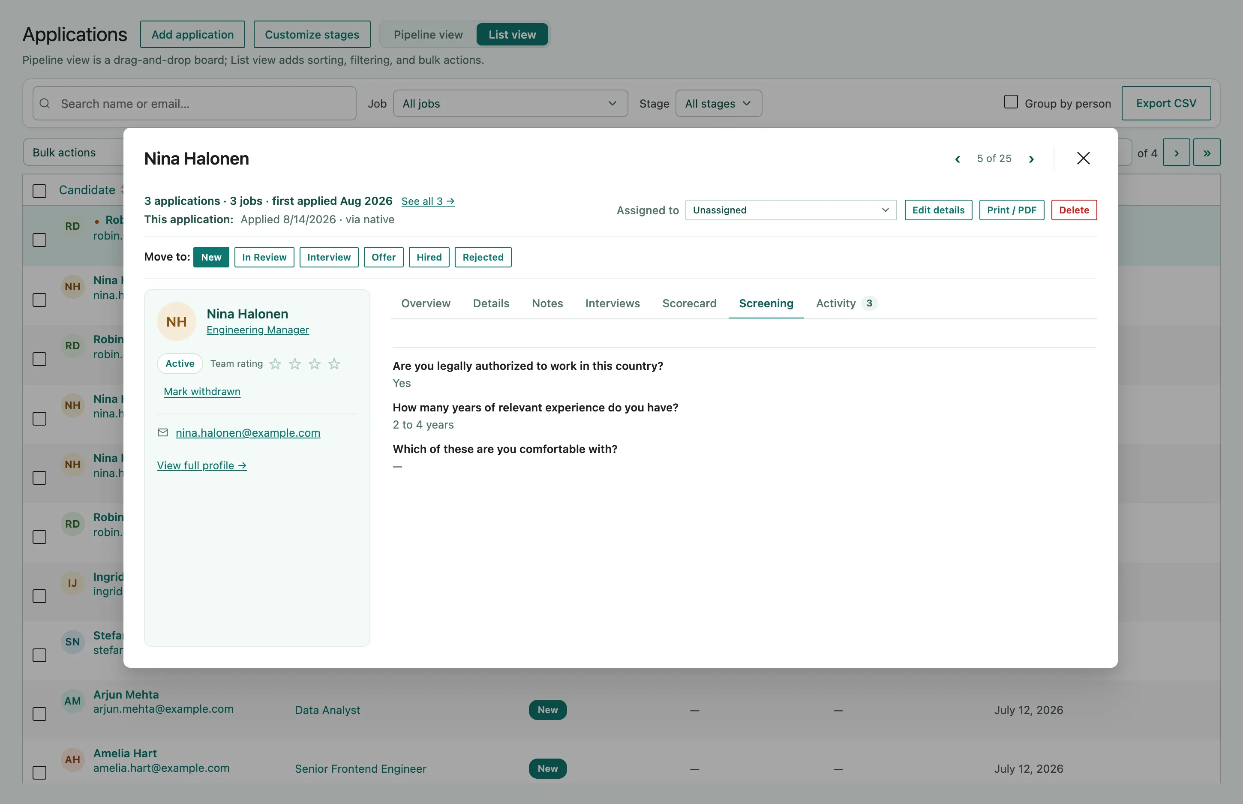This screenshot has width=1243, height=804.
Task: Go to previous candidate with left chevron
Action: pos(958,159)
